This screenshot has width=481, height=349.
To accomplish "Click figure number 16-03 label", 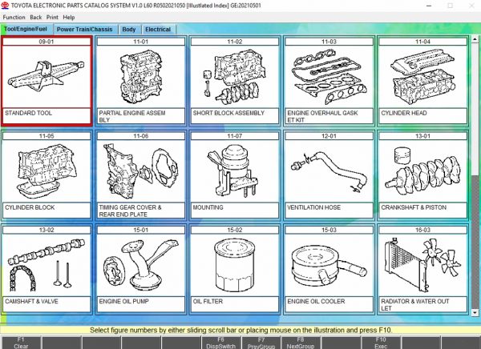I will pos(422,230).
